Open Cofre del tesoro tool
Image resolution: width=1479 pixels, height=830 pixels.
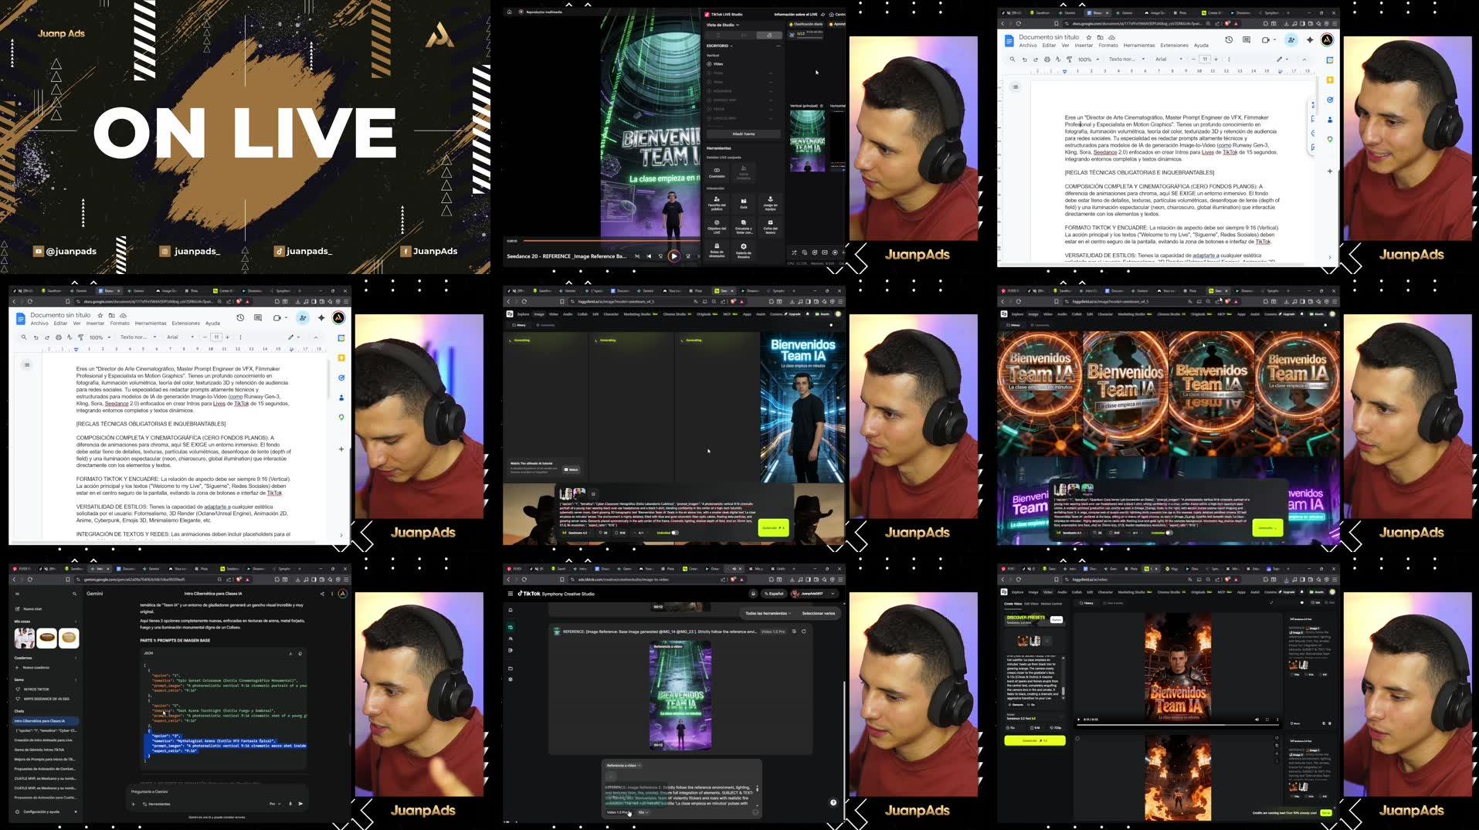[x=770, y=226]
